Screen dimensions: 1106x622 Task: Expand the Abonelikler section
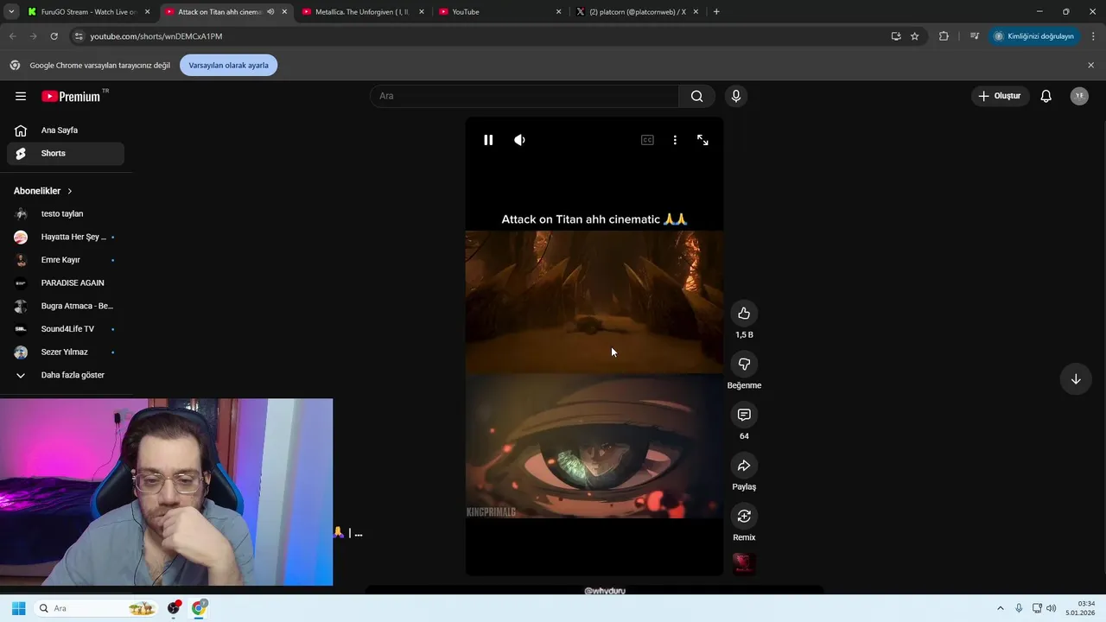pyautogui.click(x=43, y=191)
